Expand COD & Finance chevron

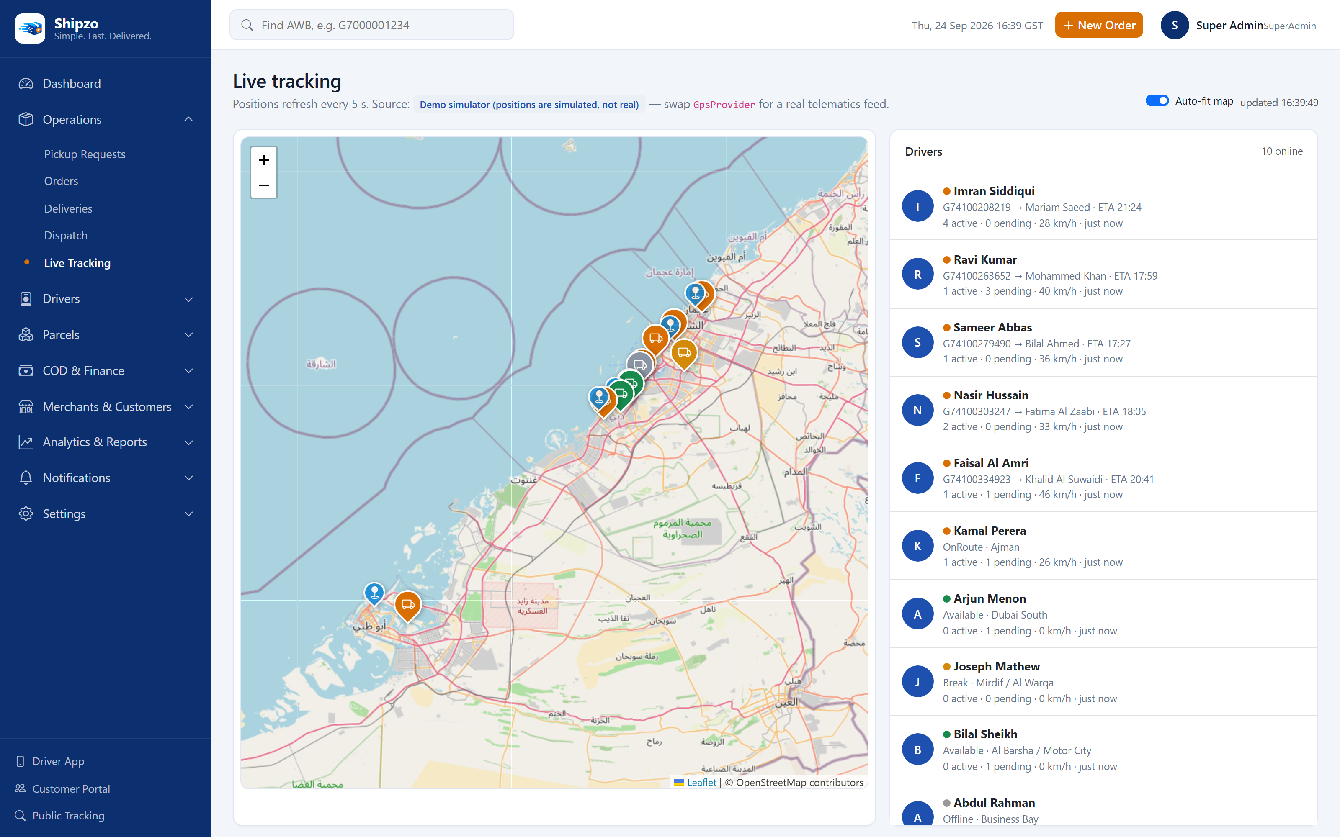[188, 371]
